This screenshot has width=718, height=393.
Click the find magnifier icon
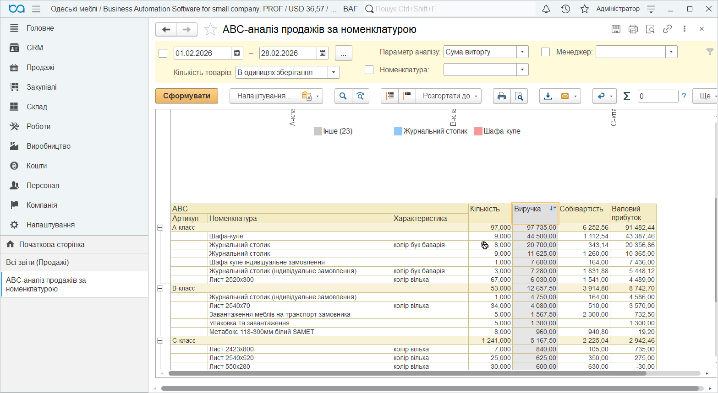(x=343, y=96)
